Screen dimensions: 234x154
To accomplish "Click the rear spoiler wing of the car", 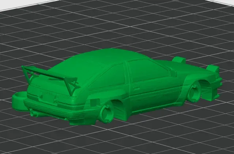I will click(x=49, y=74).
